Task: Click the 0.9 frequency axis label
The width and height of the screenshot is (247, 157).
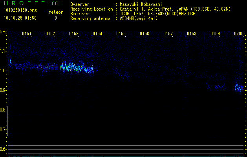Action: [3, 90]
